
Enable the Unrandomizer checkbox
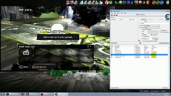pyautogui.click(x=160, y=30)
